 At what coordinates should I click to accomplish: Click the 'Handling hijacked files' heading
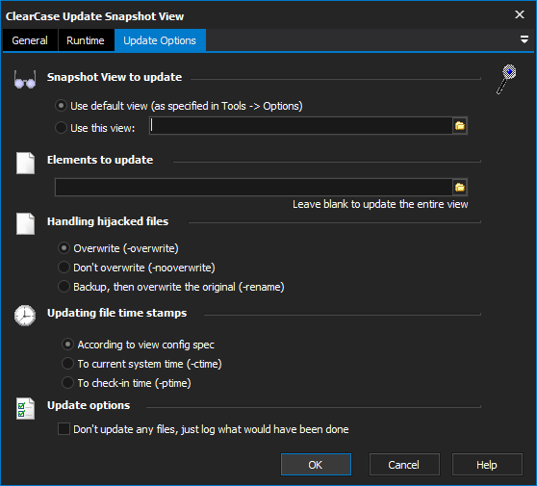pyautogui.click(x=108, y=221)
